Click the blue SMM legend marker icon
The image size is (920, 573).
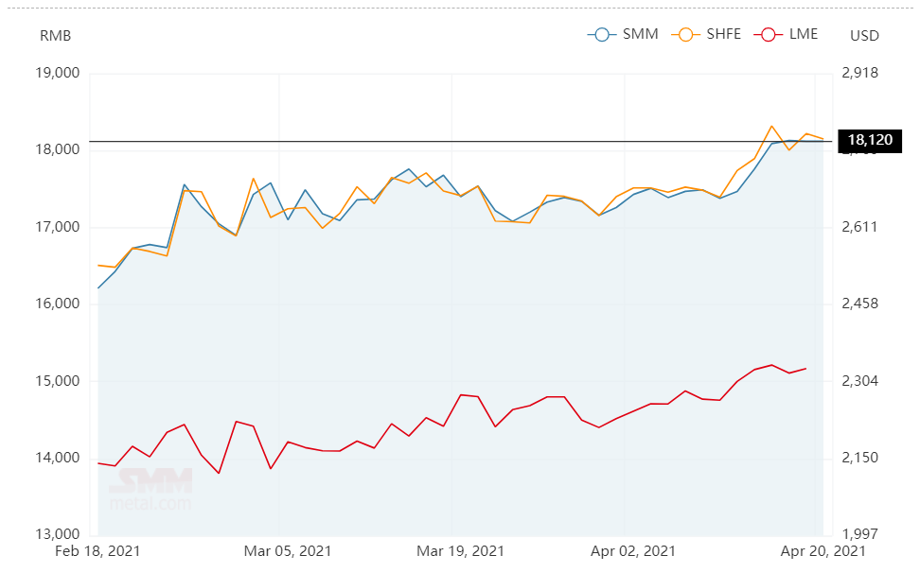pyautogui.click(x=600, y=35)
